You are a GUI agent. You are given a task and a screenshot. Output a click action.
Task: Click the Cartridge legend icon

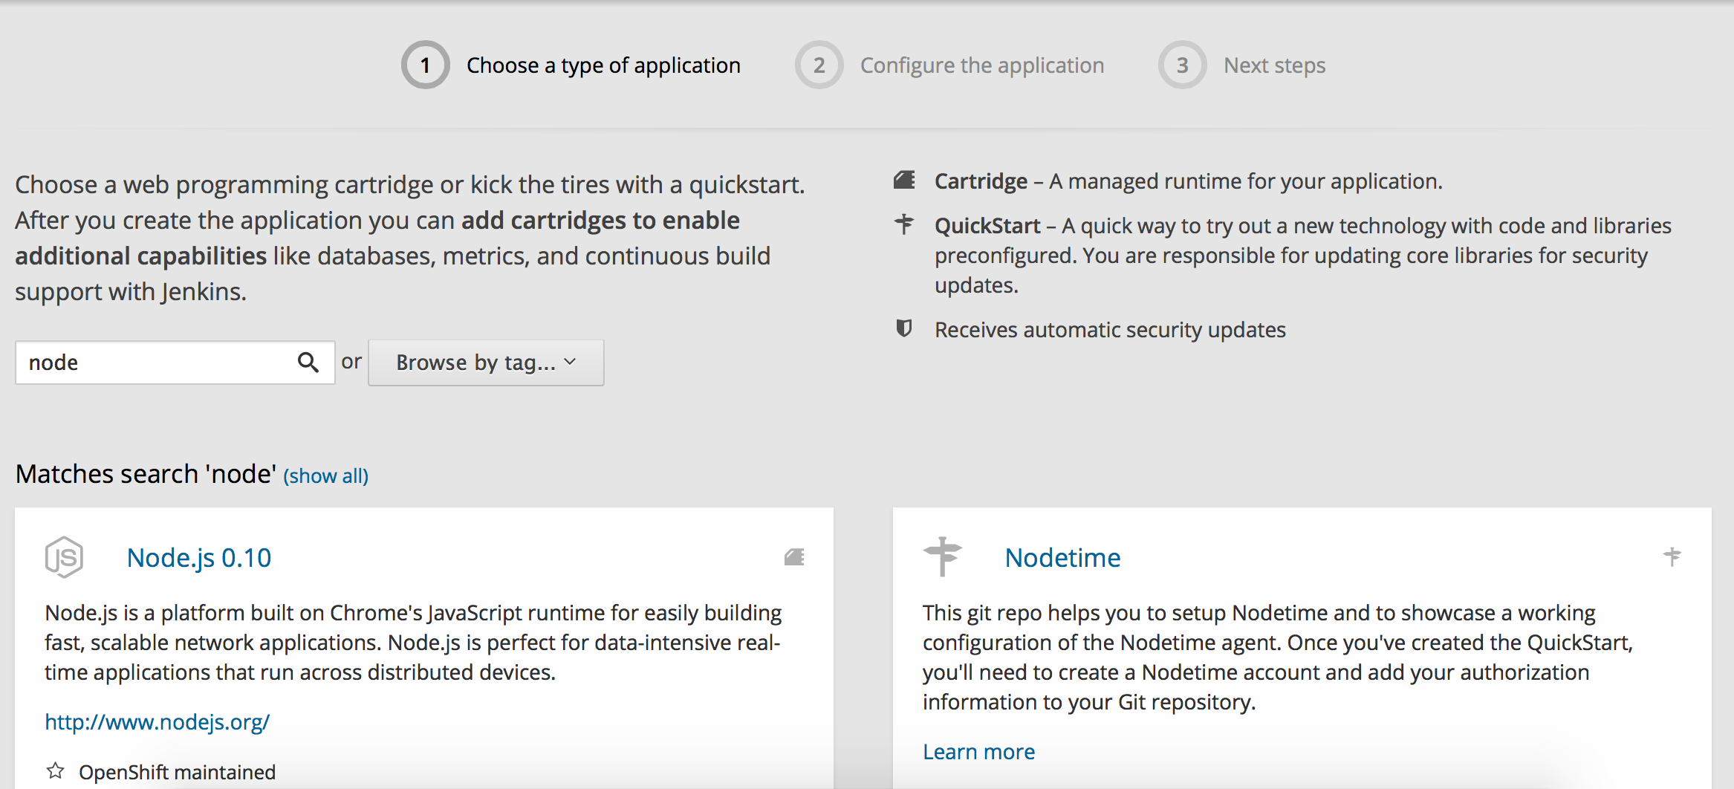pos(904,181)
